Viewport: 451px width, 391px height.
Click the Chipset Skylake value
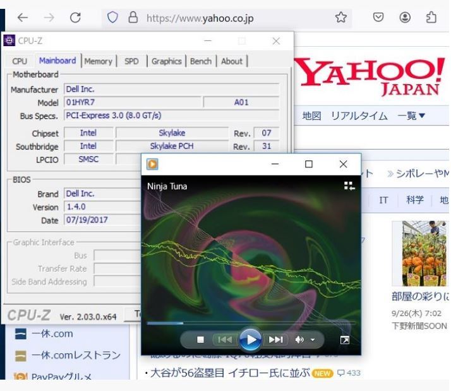click(x=172, y=133)
